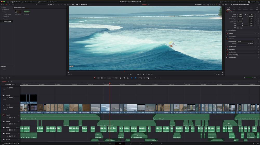Screen dimensions: 260x145
Task: Edit the Position Y value field
Action: (251, 17)
